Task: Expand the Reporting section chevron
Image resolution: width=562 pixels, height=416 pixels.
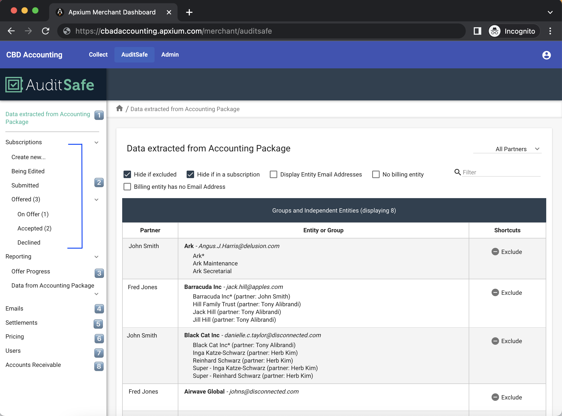Action: click(96, 257)
